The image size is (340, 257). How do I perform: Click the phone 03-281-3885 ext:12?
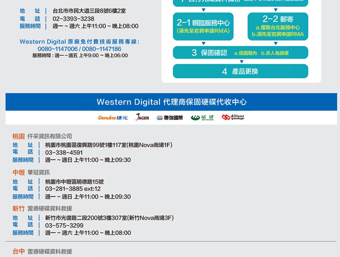(x=73, y=189)
